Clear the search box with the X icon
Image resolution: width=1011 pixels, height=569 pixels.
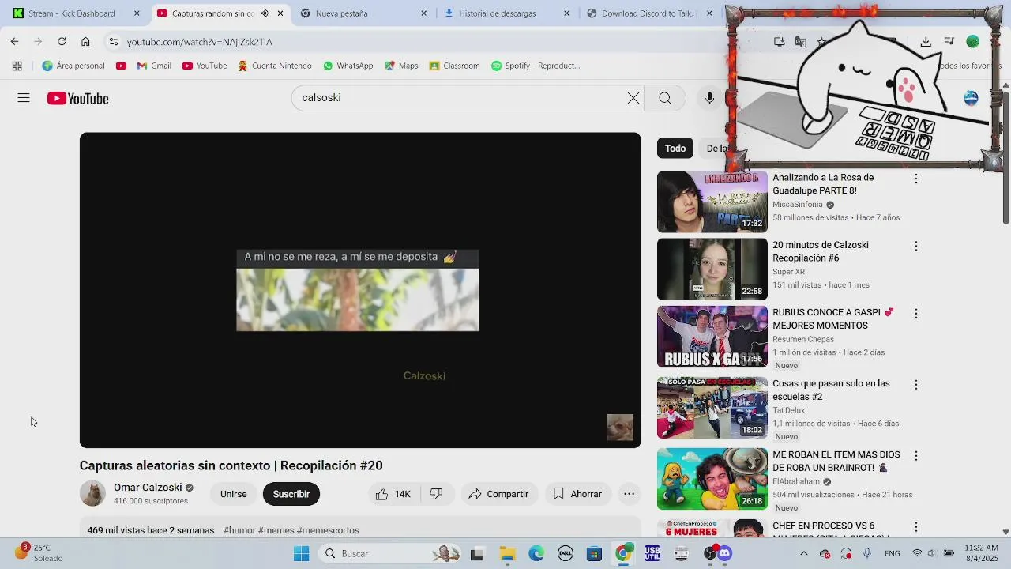[633, 98]
